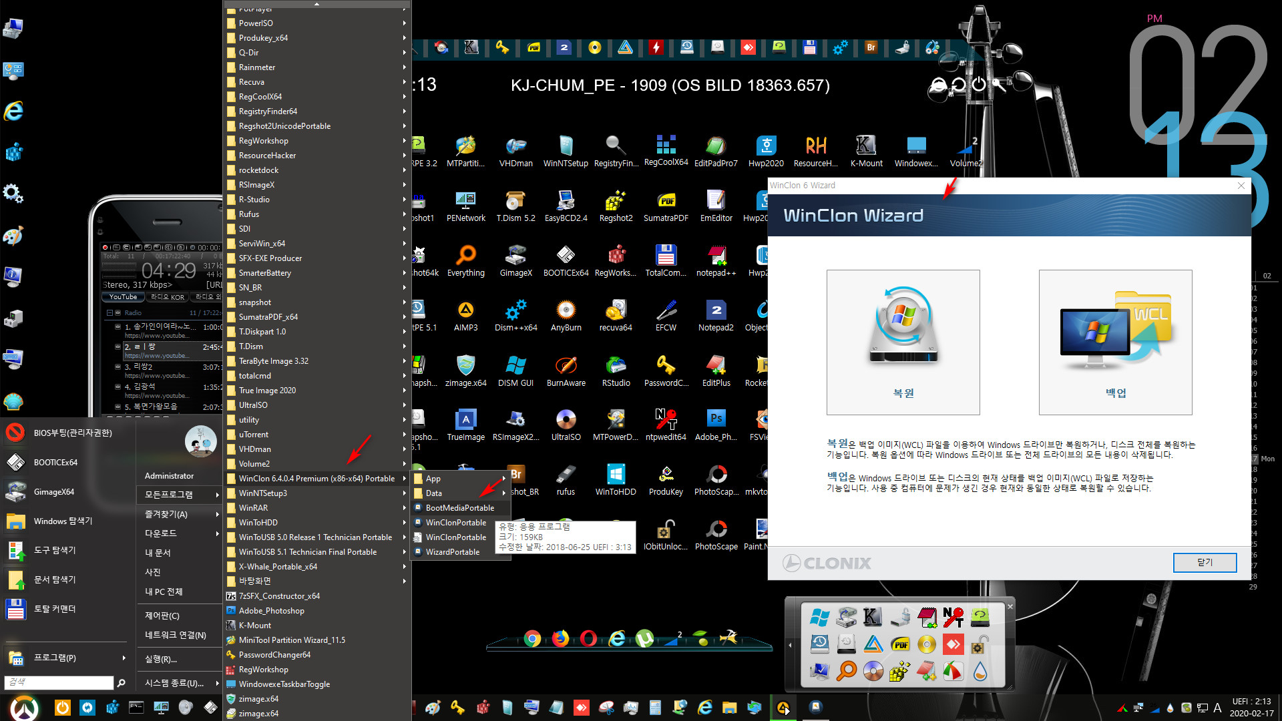Launch MiniTool Partition Wizard_11.5 menu entry
This screenshot has width=1282, height=721.
292,640
